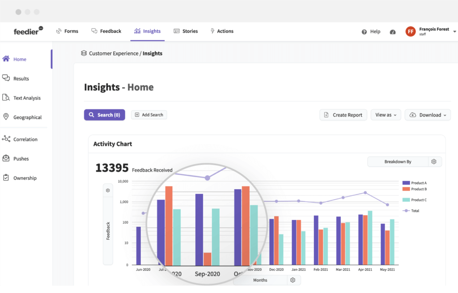The width and height of the screenshot is (458, 293).
Task: Select the Feedback icon in the top bar
Action: pyautogui.click(x=106, y=31)
